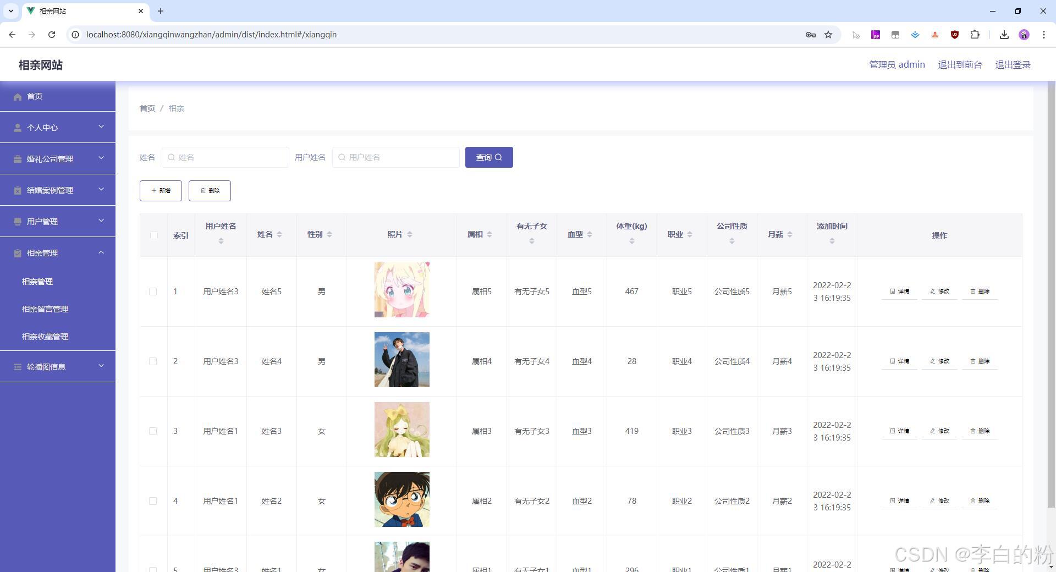Sort table by 血型 column
The image size is (1056, 572).
coord(590,235)
